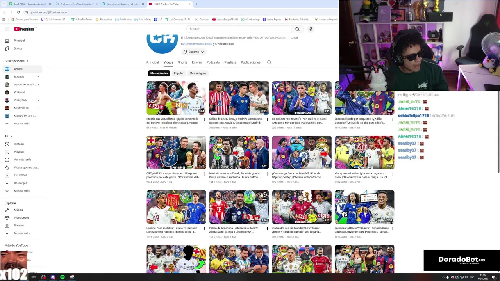The height and width of the screenshot is (281, 500).
Task: Expand Mostrar más below Descargas
Action: pos(21,191)
